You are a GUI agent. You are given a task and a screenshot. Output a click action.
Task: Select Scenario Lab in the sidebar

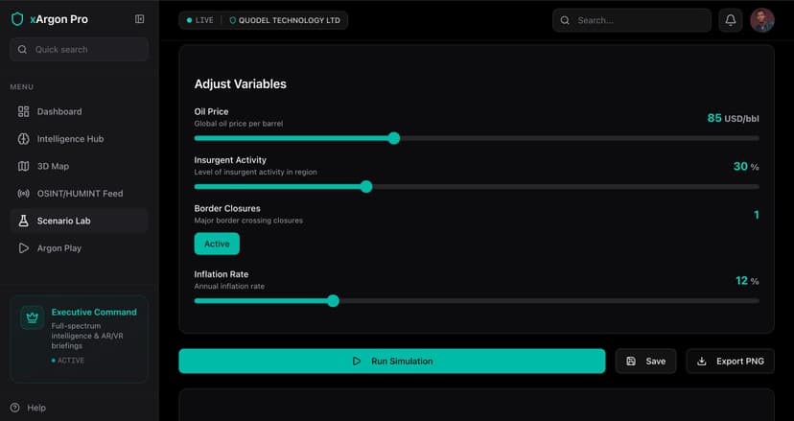[x=64, y=221]
